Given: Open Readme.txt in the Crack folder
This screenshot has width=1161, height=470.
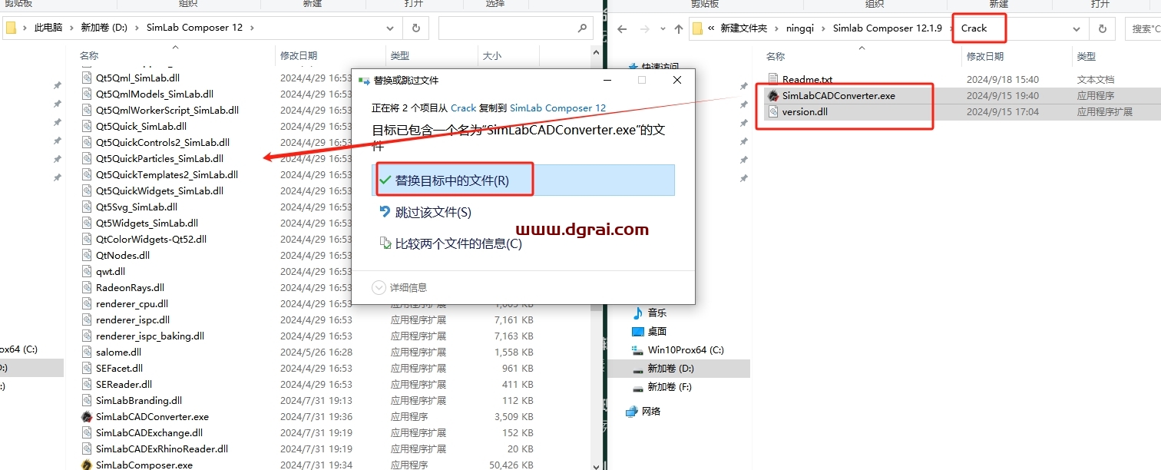Looking at the screenshot, I should 806,78.
